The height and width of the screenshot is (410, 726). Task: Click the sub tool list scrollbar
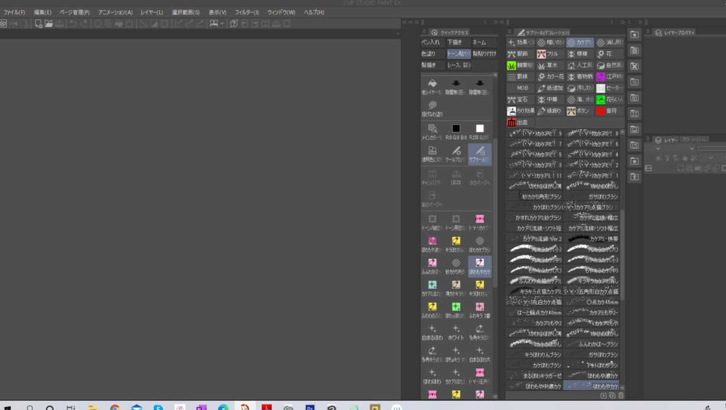(x=623, y=254)
